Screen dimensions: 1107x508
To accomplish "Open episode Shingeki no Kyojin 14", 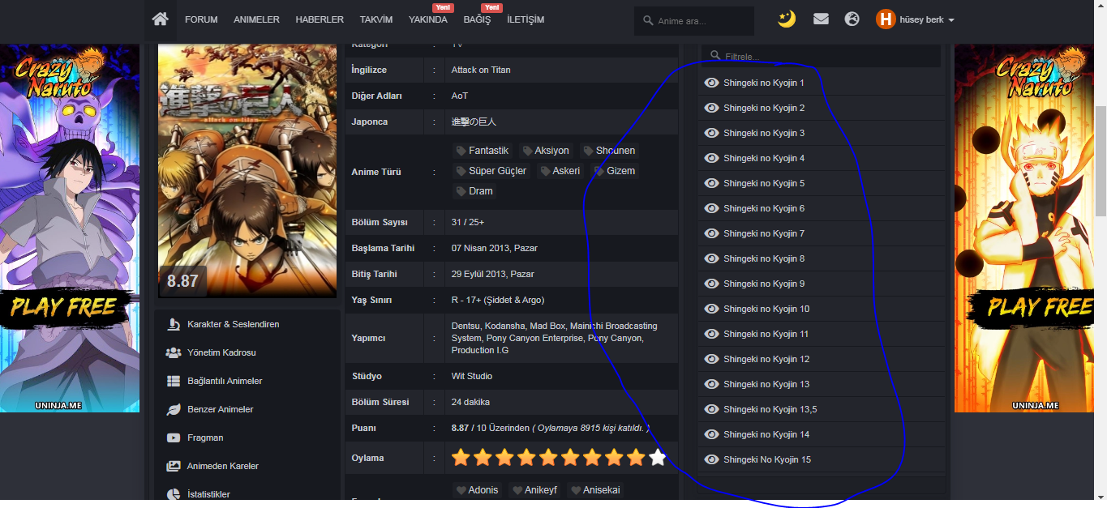I will click(x=766, y=434).
